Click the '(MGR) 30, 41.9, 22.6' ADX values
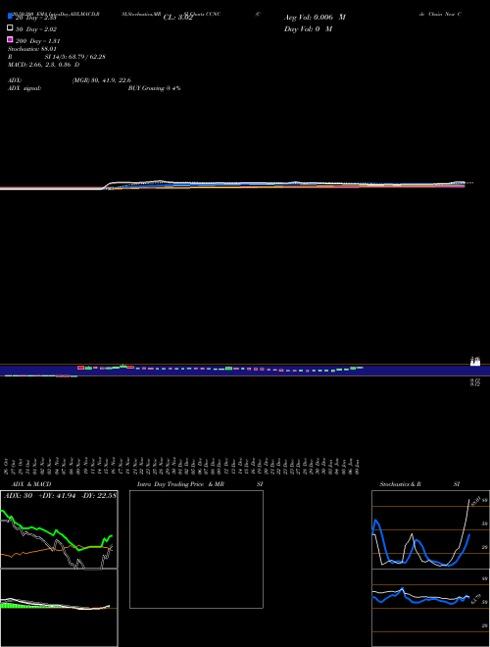 (102, 80)
